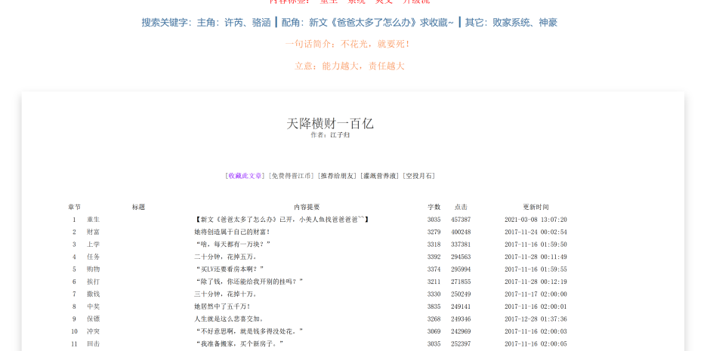
Task: Click the novel title 天降横财一百亿
Action: pos(330,123)
